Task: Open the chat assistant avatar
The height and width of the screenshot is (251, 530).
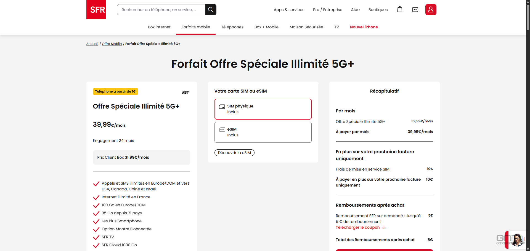Action: pyautogui.click(x=517, y=240)
